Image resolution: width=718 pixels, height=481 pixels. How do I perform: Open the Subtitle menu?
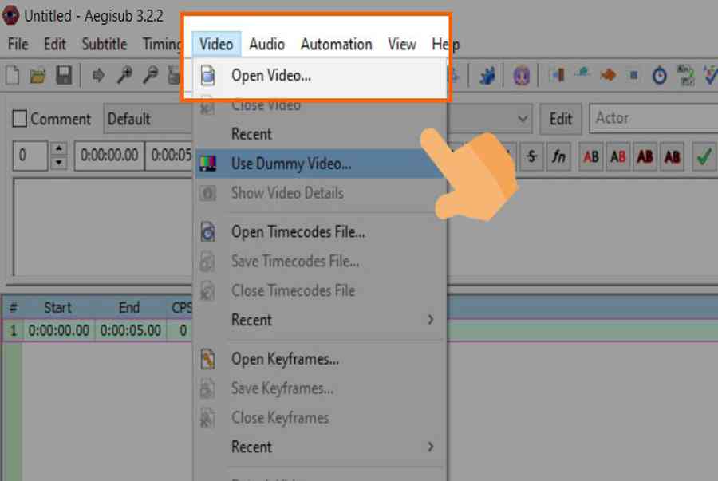[x=105, y=45]
